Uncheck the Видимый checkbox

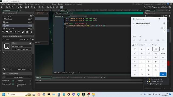13,81
